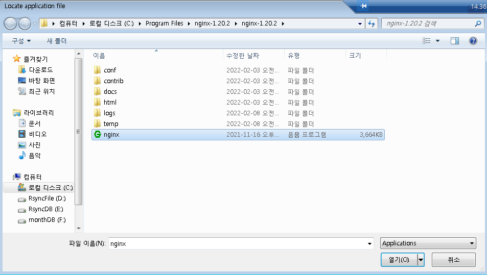Select 컴퓨터 in the address breadcrumb
This screenshot has height=275, width=487.
[x=68, y=23]
